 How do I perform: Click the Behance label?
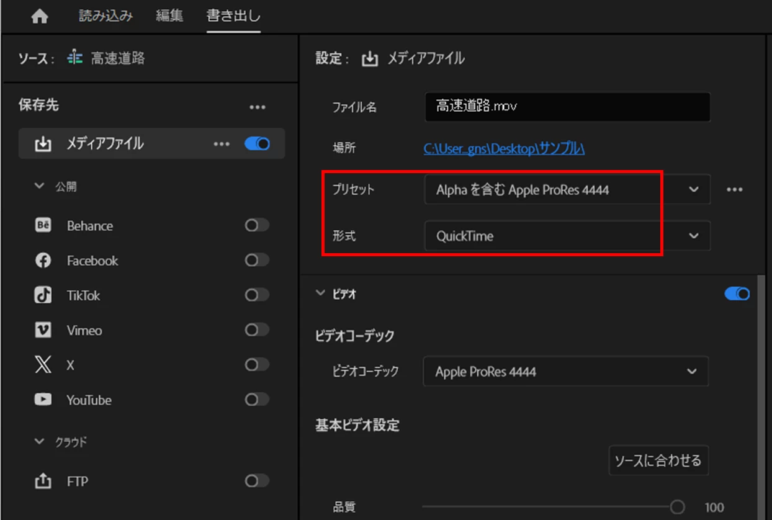tap(90, 226)
